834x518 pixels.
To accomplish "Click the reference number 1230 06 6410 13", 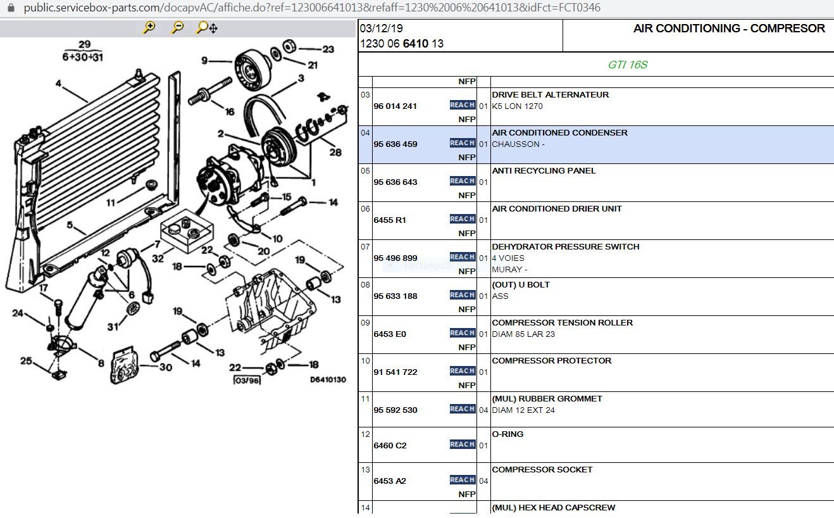I will click(x=402, y=44).
